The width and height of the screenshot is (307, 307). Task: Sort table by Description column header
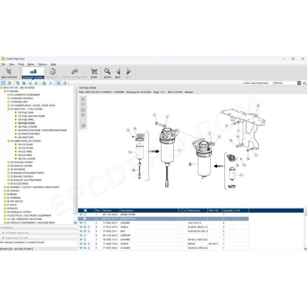(x=149, y=211)
